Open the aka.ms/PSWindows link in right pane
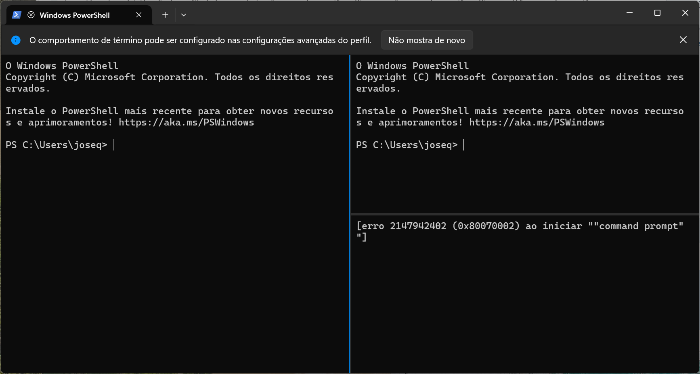 [537, 123]
